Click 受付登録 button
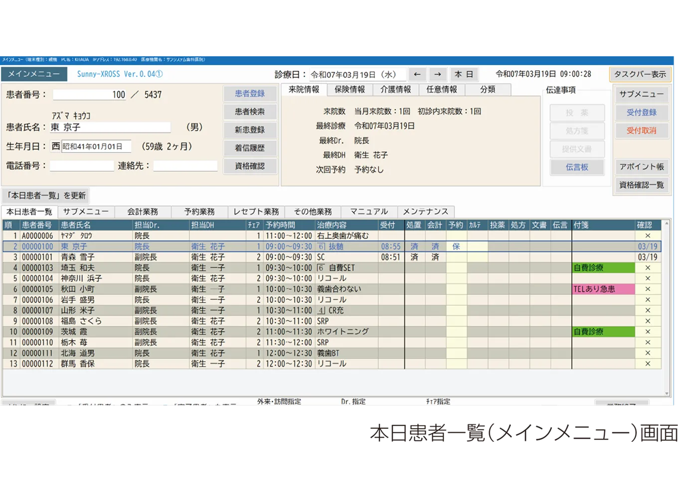This screenshot has height=498, width=678. [642, 113]
